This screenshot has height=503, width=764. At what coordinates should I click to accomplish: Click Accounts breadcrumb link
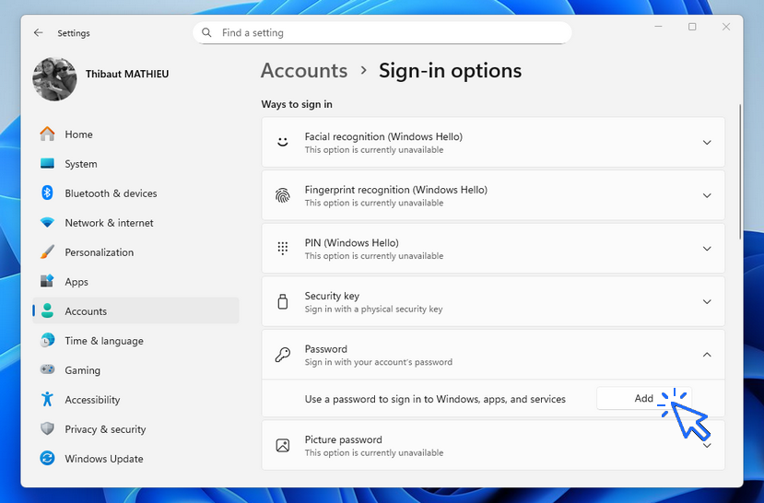pos(304,71)
